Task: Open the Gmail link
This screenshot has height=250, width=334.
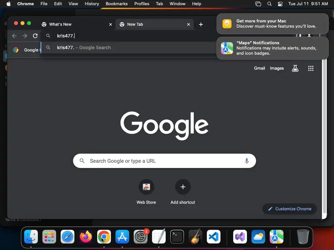Action: [259, 68]
